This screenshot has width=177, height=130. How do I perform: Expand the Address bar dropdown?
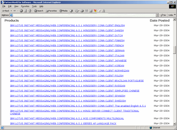click(157, 15)
